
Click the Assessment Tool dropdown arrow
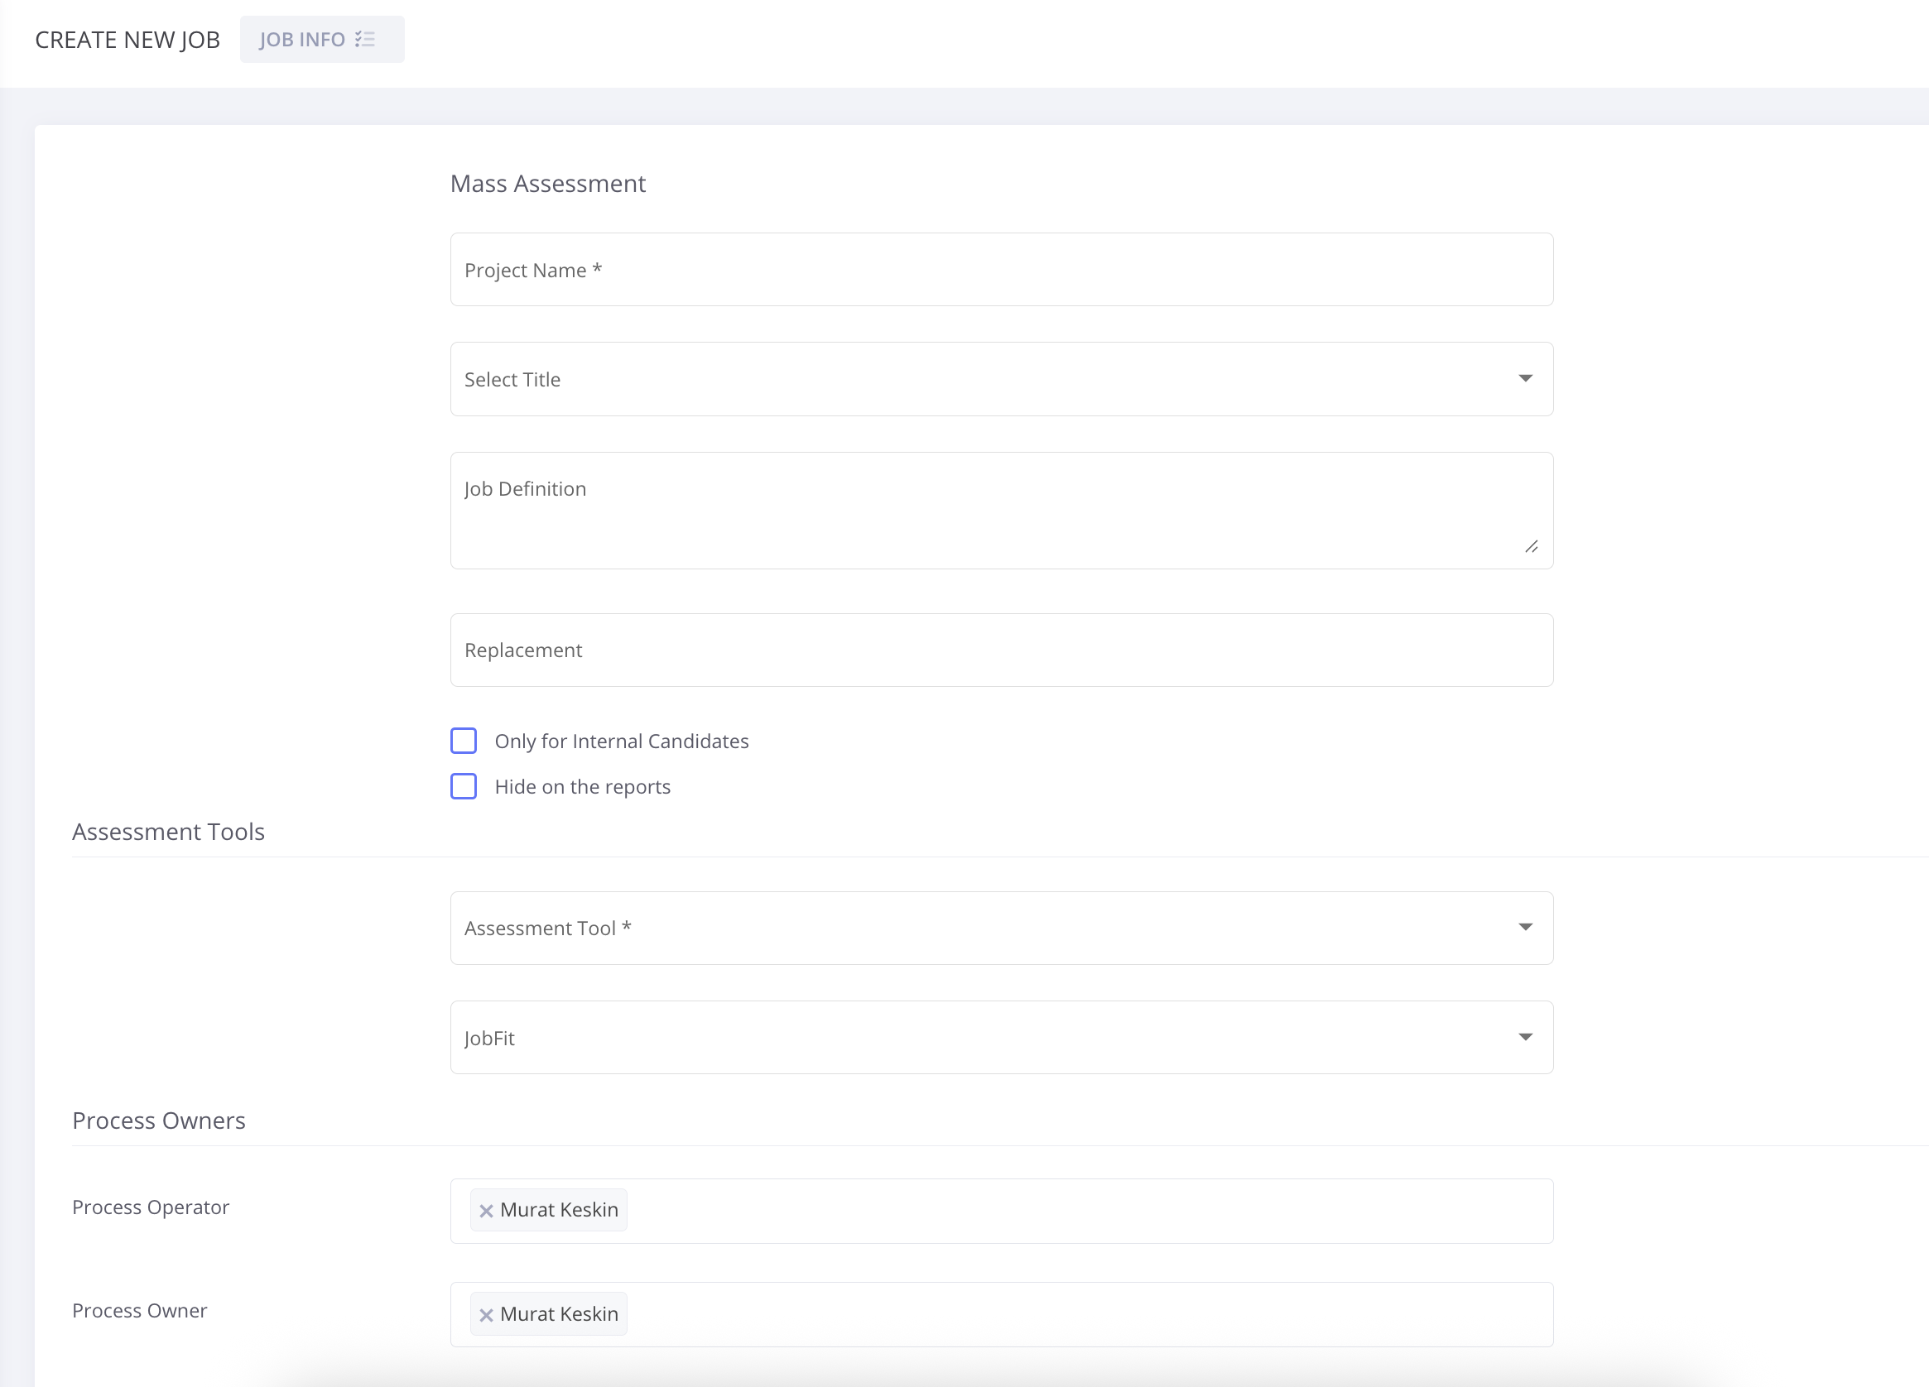(x=1525, y=927)
